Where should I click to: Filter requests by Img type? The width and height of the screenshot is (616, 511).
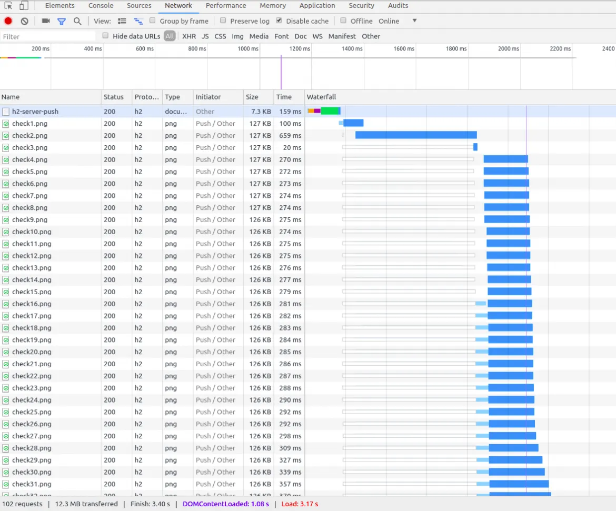(x=237, y=36)
